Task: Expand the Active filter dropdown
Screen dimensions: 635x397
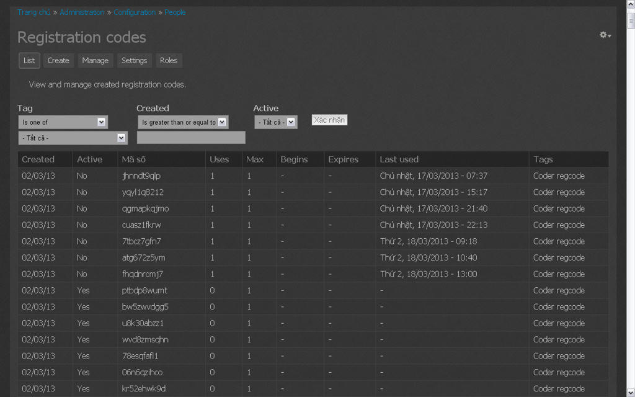Action: [275, 122]
